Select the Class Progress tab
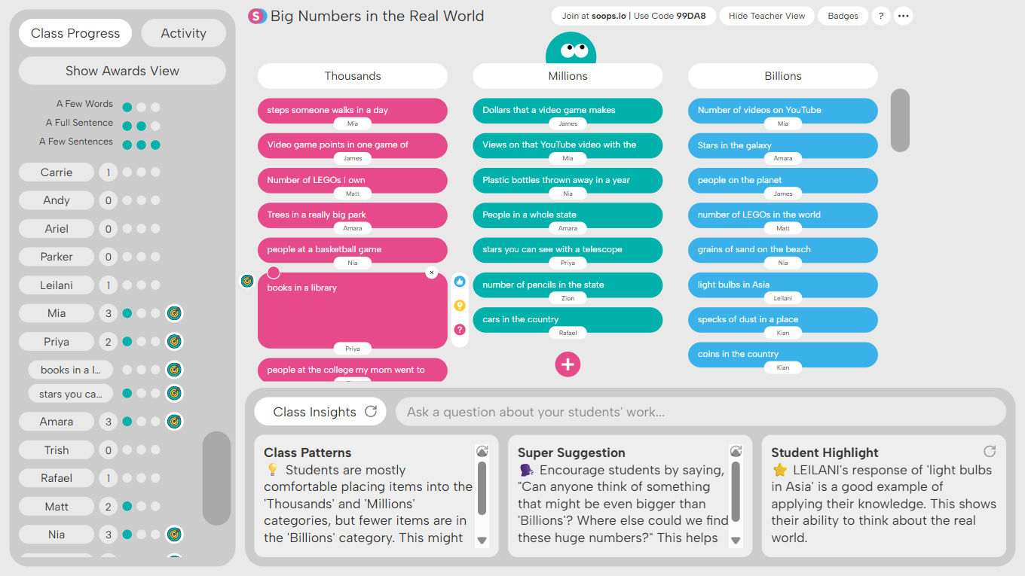 click(x=75, y=33)
